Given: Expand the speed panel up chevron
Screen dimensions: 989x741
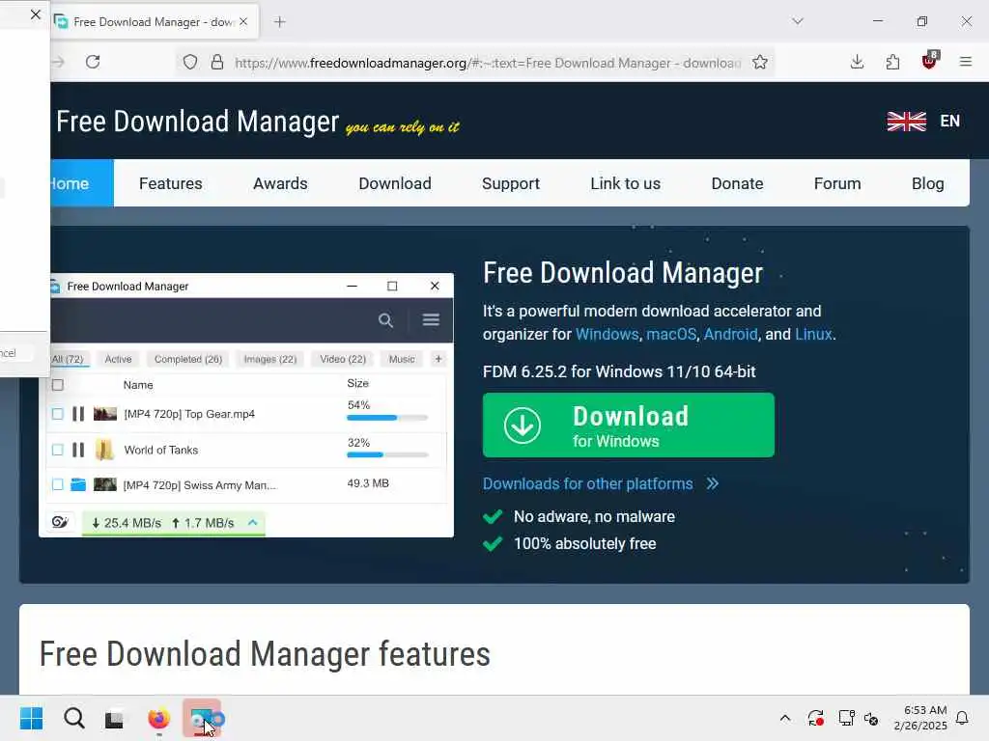Looking at the screenshot, I should [x=252, y=522].
